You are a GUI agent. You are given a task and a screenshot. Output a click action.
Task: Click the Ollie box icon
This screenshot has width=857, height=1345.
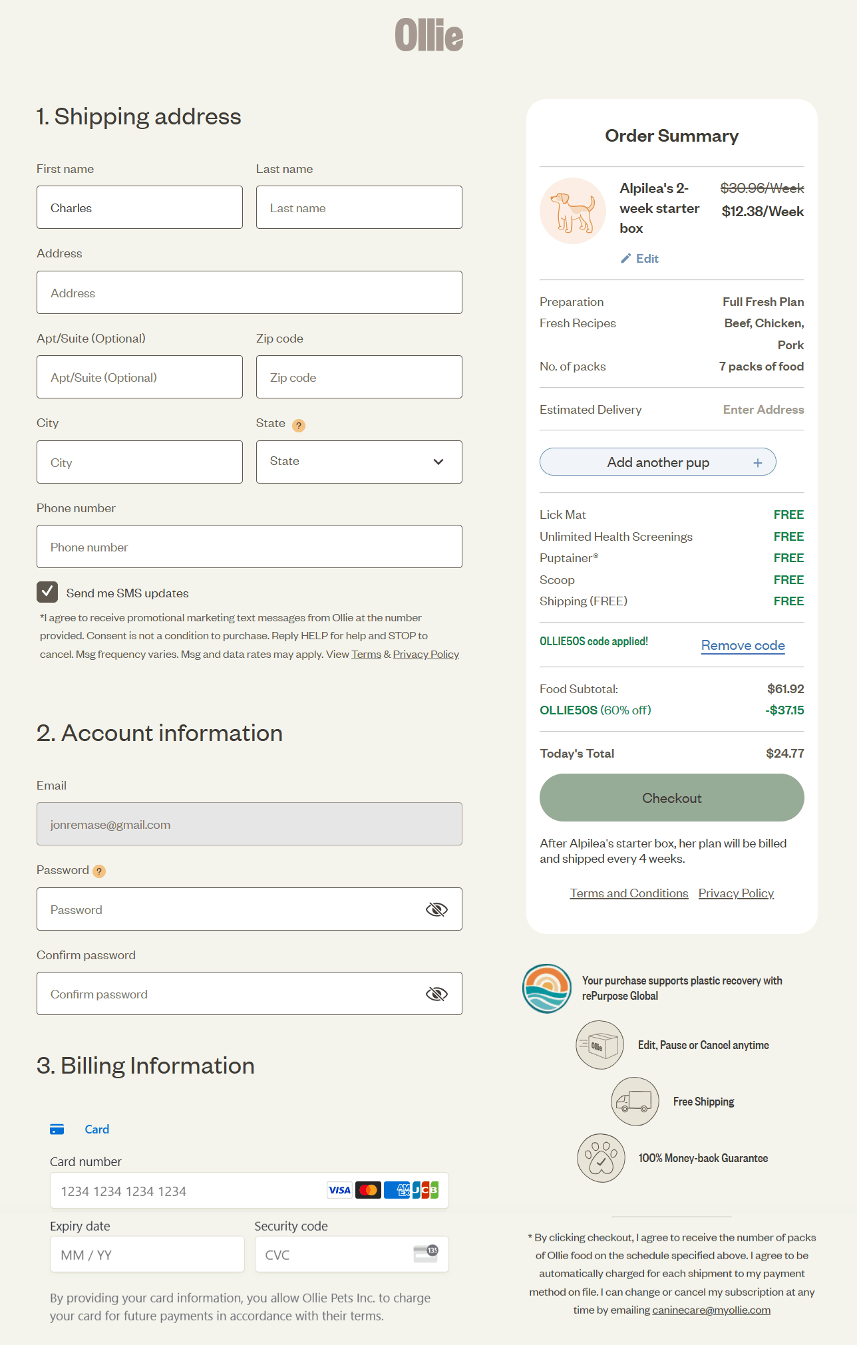(600, 1045)
